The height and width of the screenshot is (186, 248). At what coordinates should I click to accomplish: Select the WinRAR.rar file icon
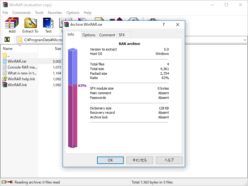(5, 61)
